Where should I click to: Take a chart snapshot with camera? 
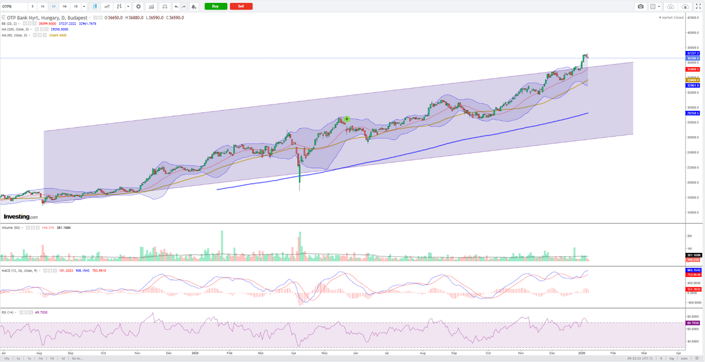(640, 6)
